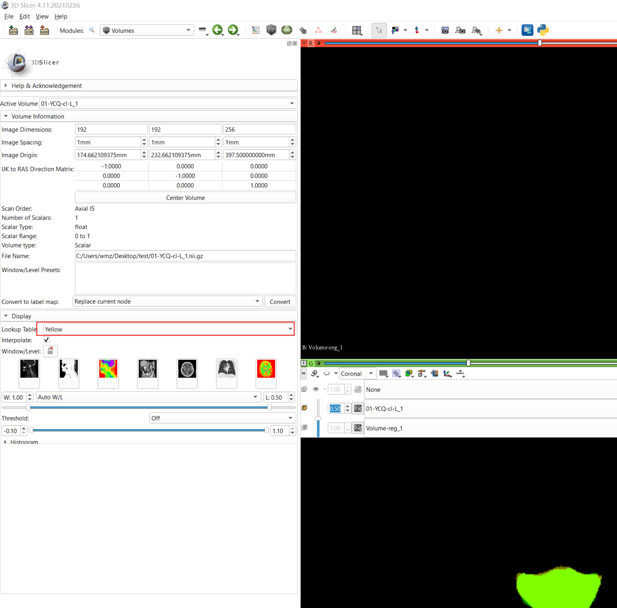Click the Center Volume button
This screenshot has width=617, height=608.
coord(185,197)
